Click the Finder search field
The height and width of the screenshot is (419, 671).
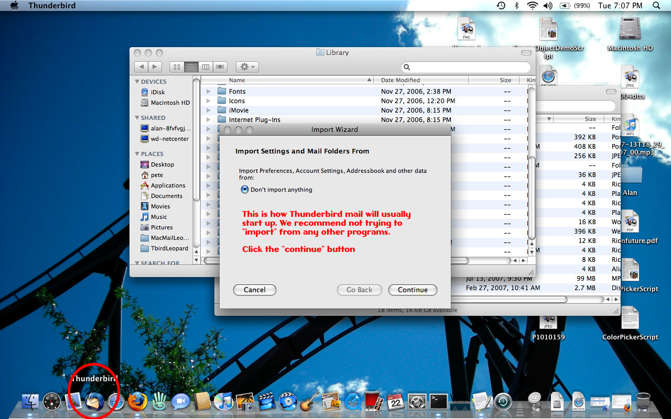coord(467,67)
